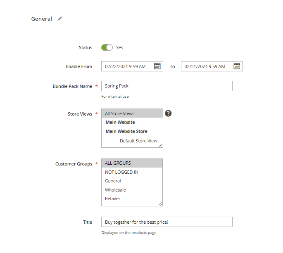
Task: Toggle the Status switch off
Action: coord(107,47)
